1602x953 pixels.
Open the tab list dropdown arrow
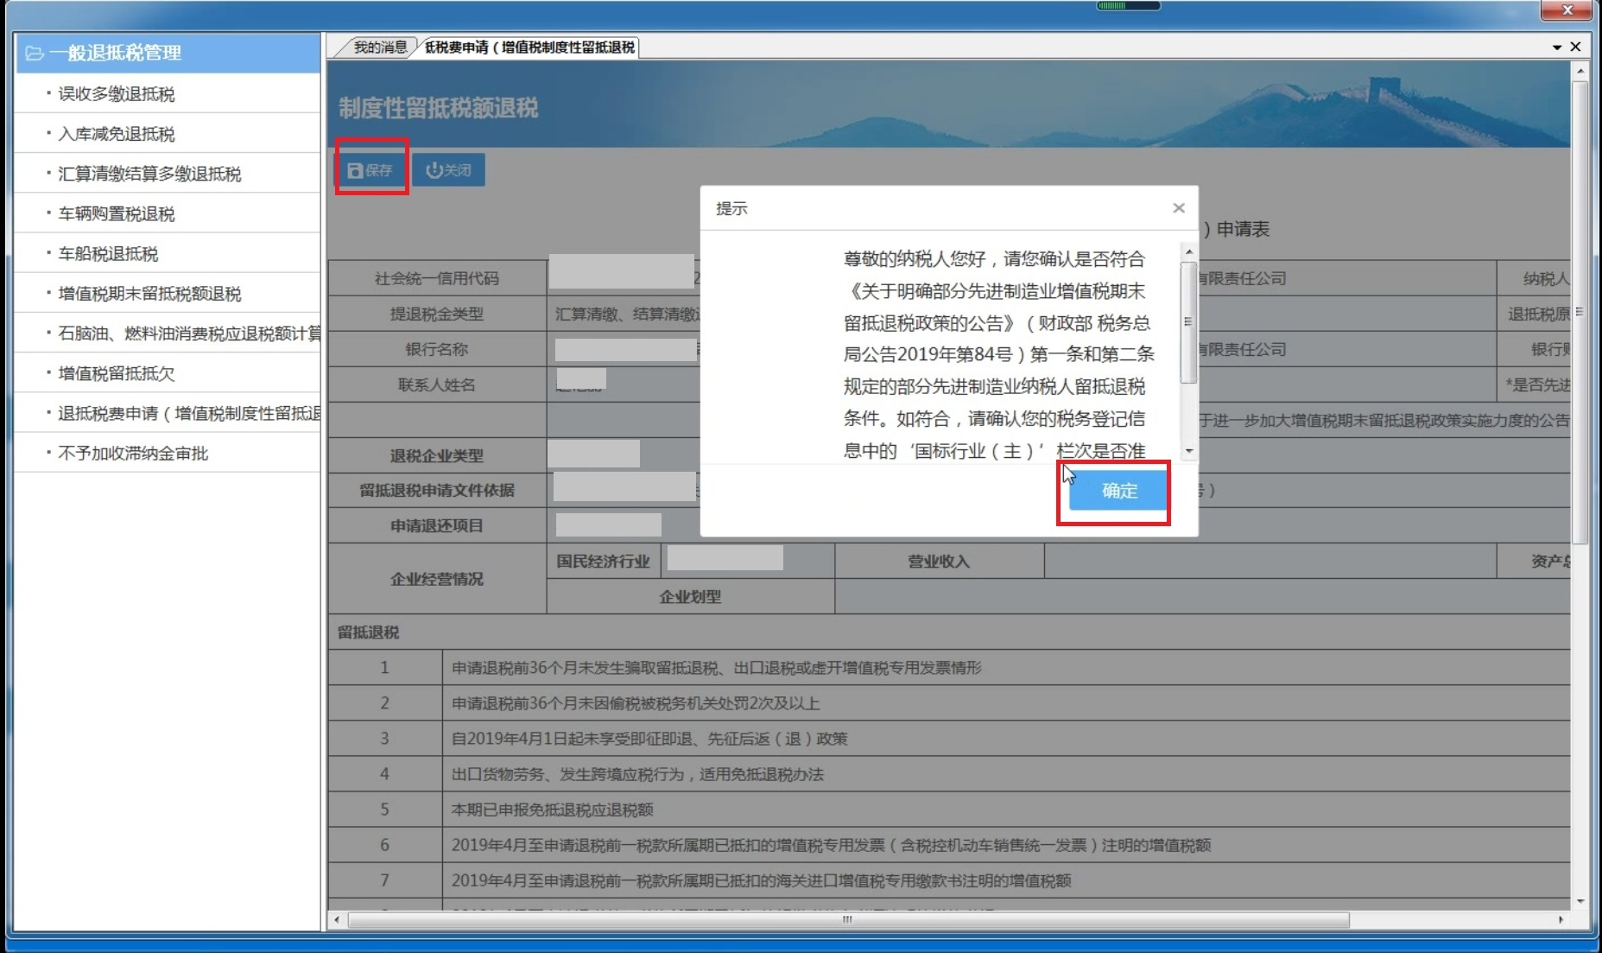[1557, 48]
